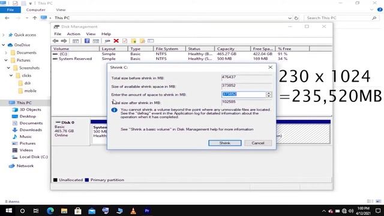
Task: Open VLC media player from the taskbar
Action: tap(133, 211)
